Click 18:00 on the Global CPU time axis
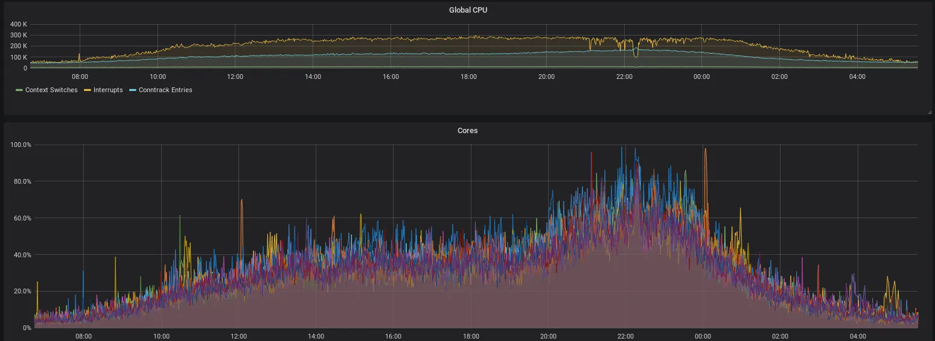Viewport: 935px width, 341px height. (469, 77)
